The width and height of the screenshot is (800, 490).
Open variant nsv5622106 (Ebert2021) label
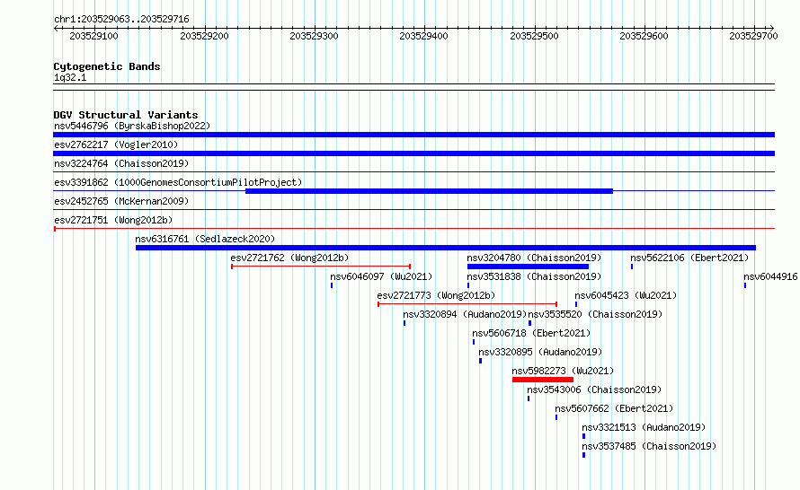click(x=689, y=258)
